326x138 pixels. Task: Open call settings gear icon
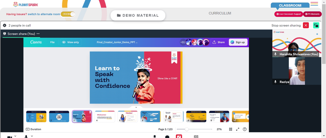(5, 25)
